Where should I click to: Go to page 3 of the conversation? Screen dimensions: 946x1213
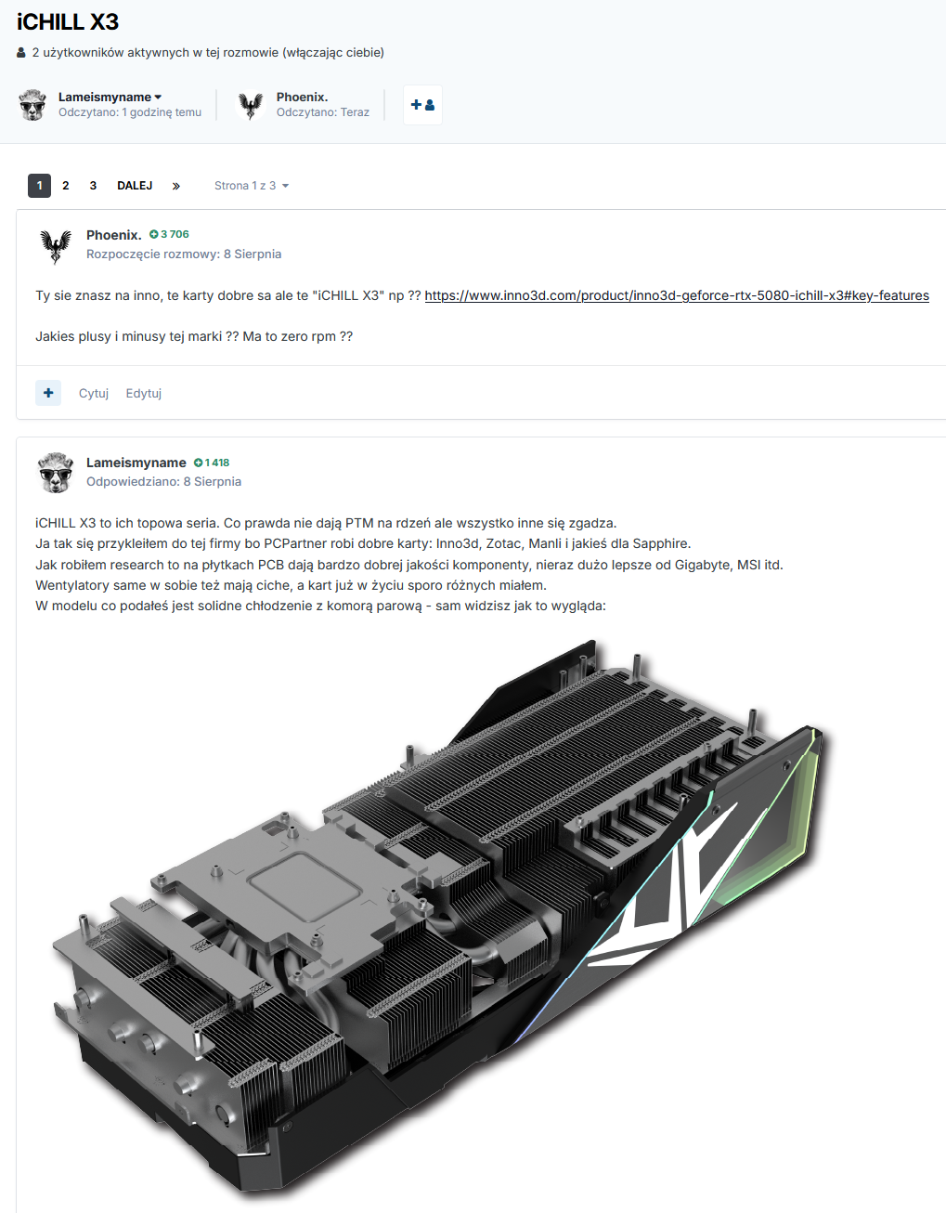coord(93,186)
